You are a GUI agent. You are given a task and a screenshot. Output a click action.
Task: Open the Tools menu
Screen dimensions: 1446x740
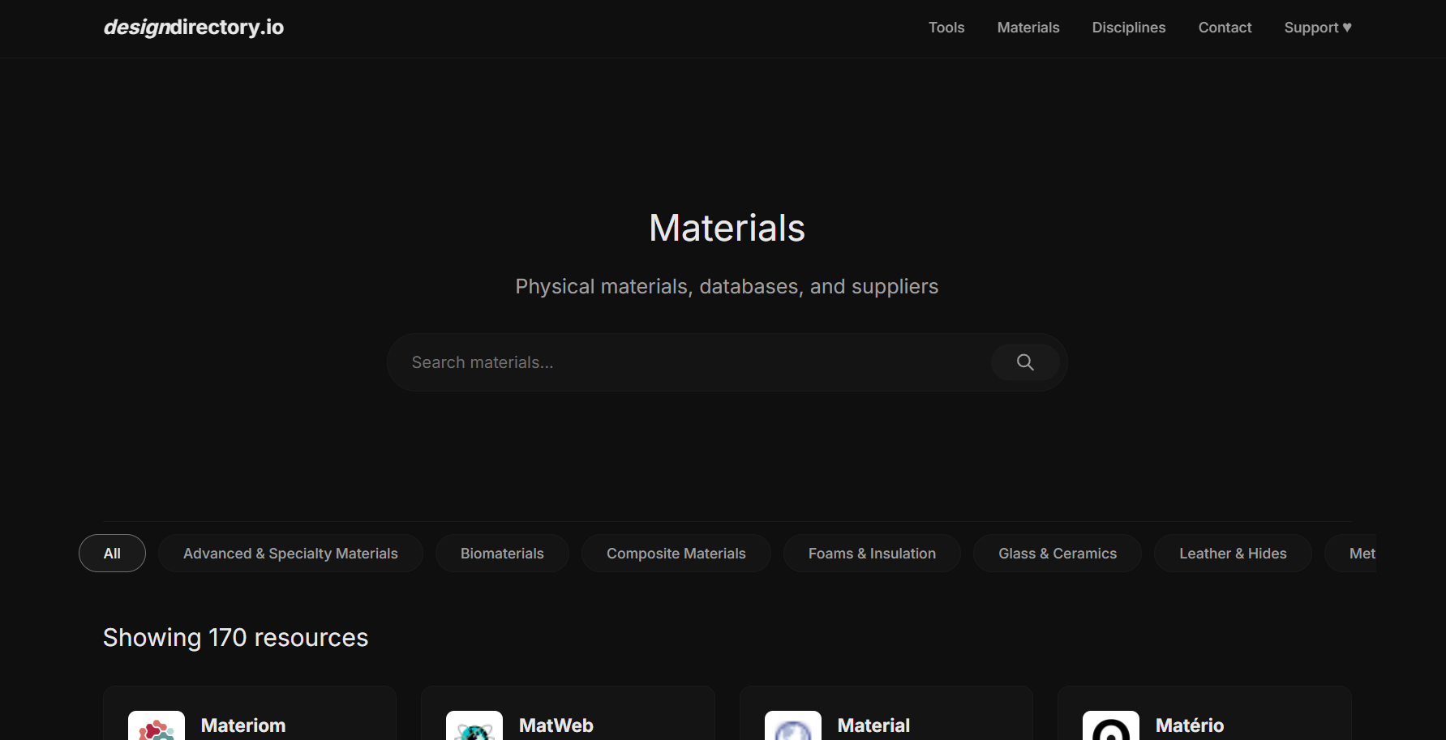[x=946, y=27]
